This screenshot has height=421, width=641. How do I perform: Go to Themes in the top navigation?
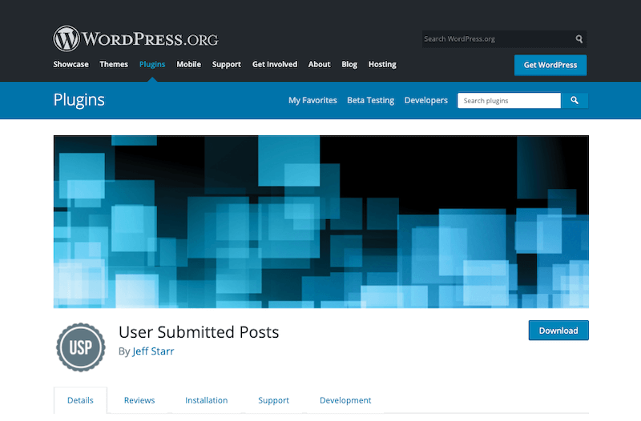click(114, 65)
